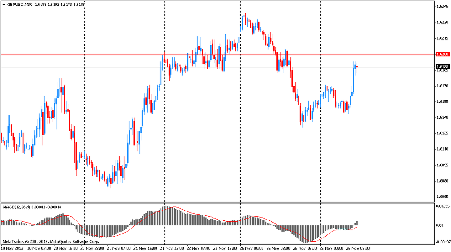This screenshot has height=252, width=451.
Task: Click the 25 Nov 08:00 time label
Action: pyautogui.click(x=278, y=248)
